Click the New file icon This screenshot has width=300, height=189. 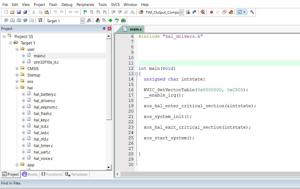pos(6,12)
